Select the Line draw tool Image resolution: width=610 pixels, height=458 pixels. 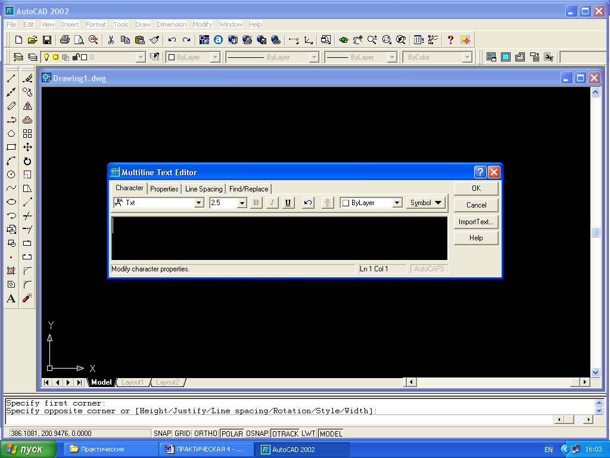pyautogui.click(x=11, y=78)
